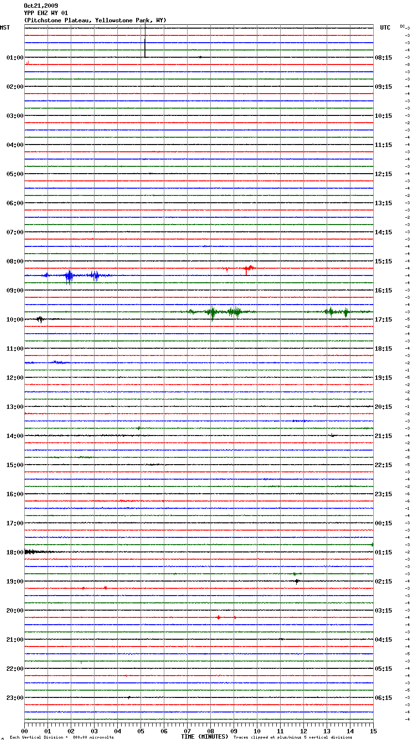Click minute tick 10 on bottom axis
412x744 pixels.
pos(257,730)
